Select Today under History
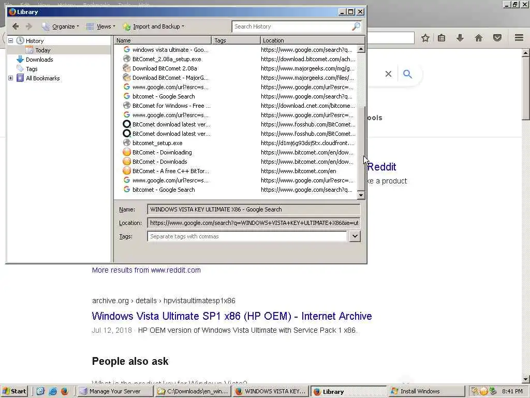Image resolution: width=530 pixels, height=398 pixels. pos(42,50)
